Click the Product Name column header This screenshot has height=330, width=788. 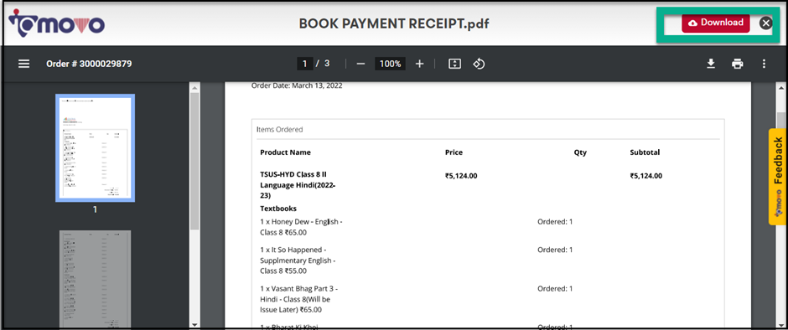(285, 152)
